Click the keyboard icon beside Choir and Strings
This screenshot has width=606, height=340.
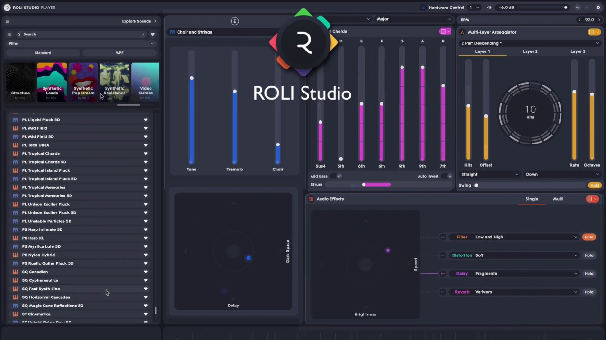[172, 32]
